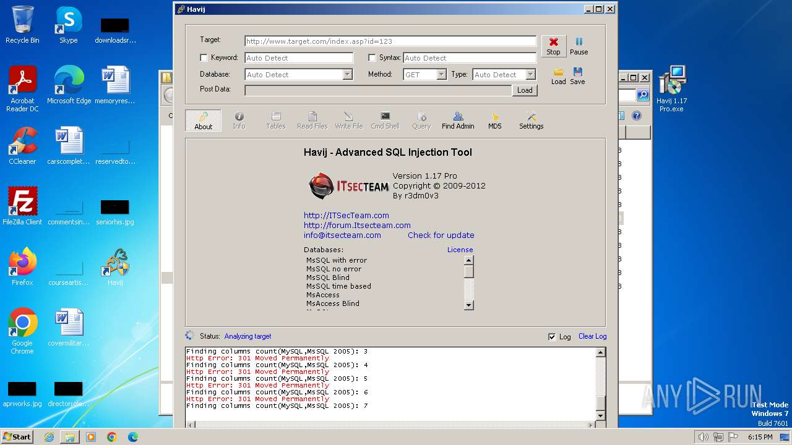Open Firefox desktop shortcut

coord(22,267)
